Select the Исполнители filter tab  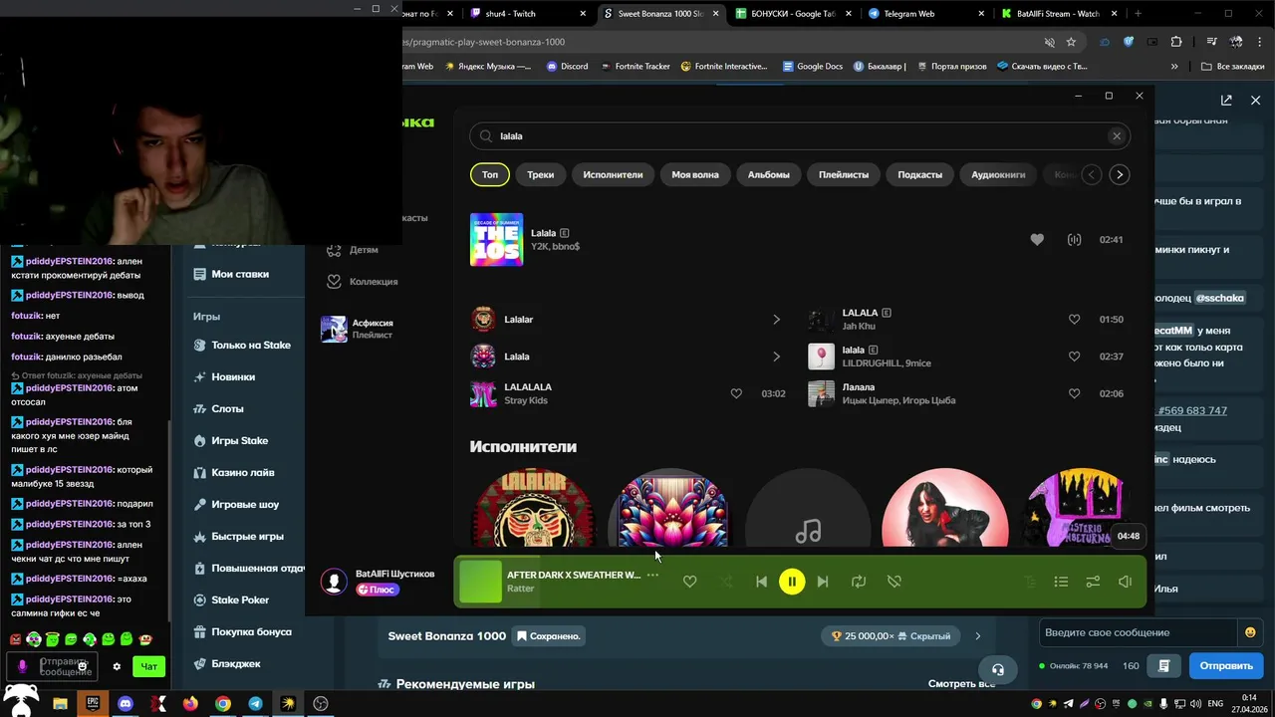pos(613,174)
